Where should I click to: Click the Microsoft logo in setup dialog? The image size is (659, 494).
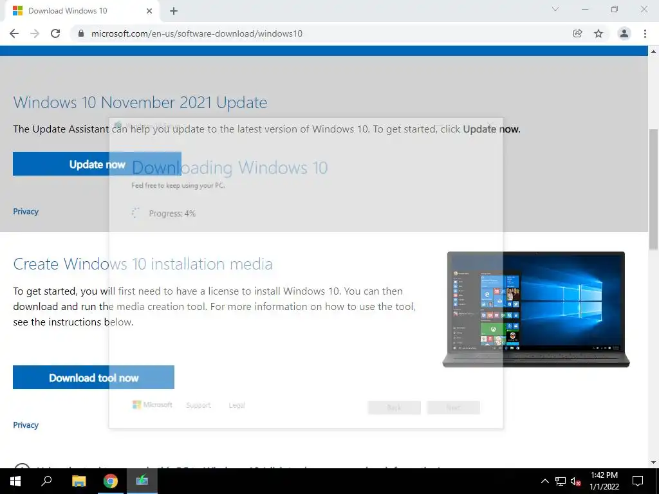click(x=152, y=405)
